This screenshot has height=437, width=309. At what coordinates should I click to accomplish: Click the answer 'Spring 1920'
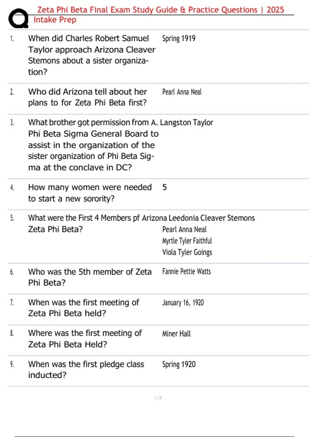(x=179, y=365)
